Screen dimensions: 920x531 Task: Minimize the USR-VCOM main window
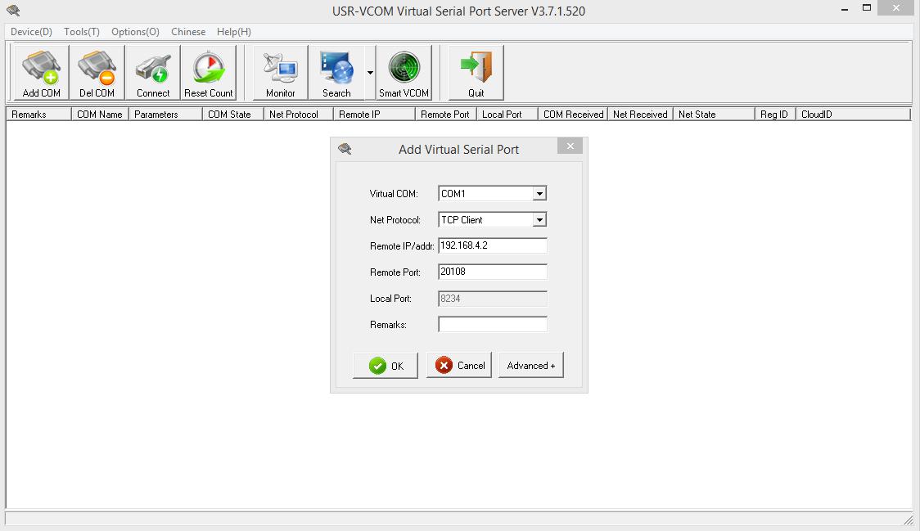[845, 9]
